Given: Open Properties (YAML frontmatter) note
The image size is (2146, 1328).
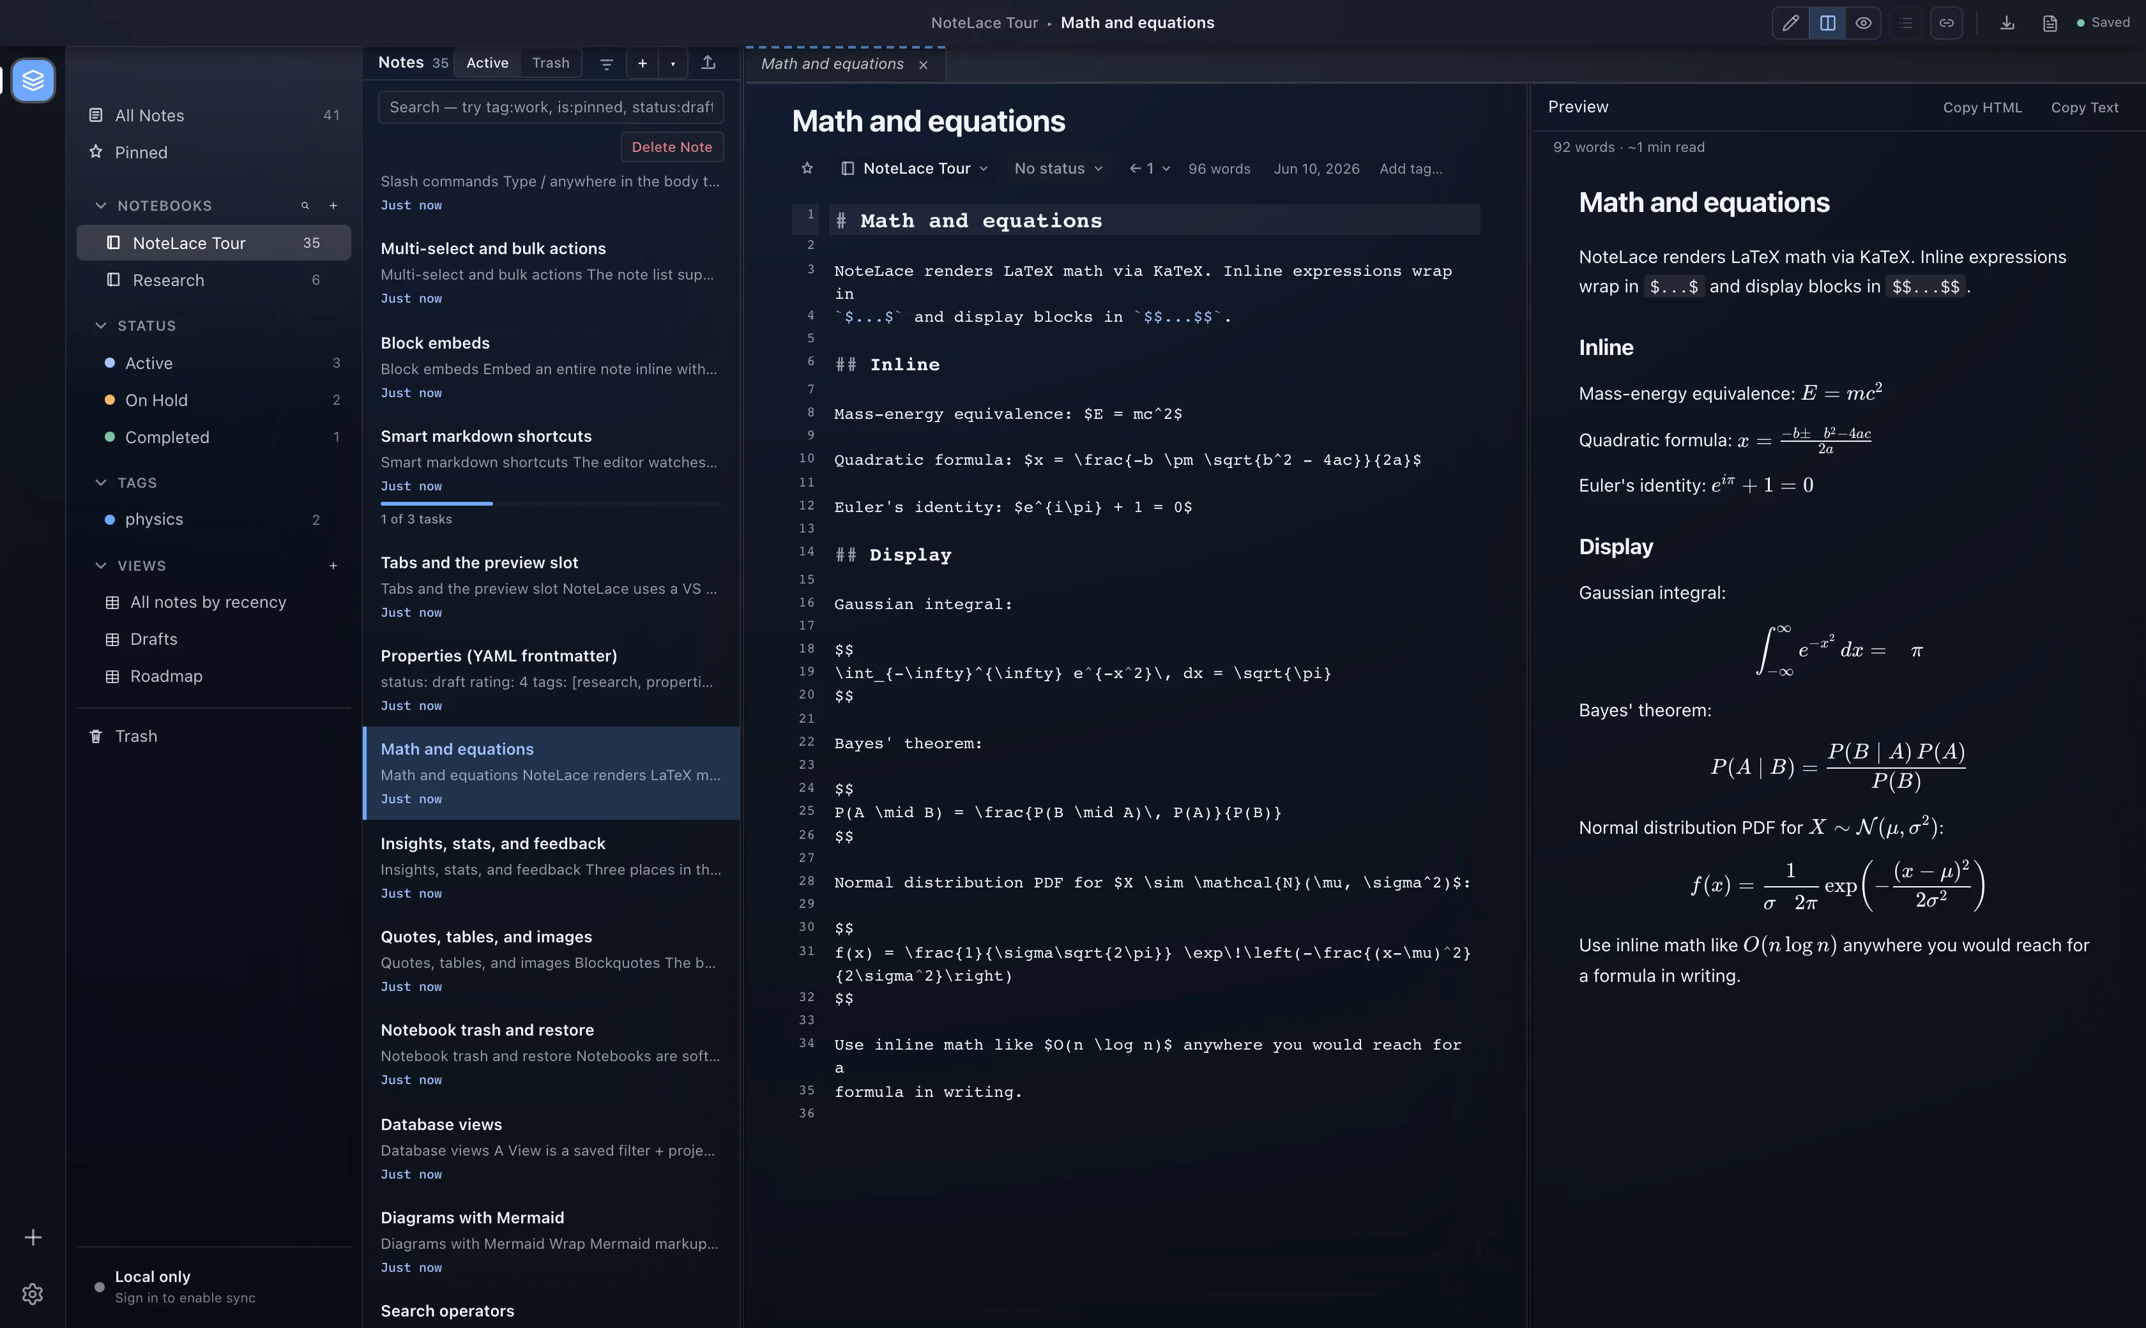Looking at the screenshot, I should coord(552,680).
